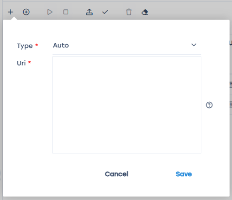
Task: Click the upper table icon at right edge
Action: [231, 85]
